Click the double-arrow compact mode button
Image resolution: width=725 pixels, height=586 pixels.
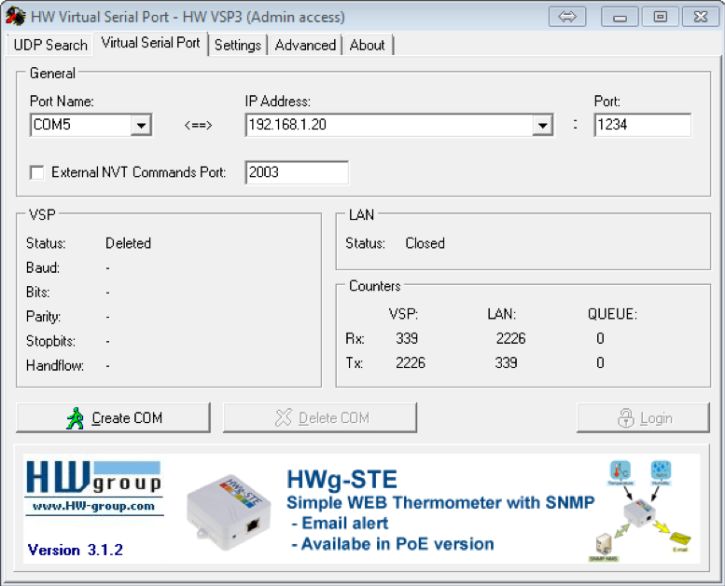click(x=567, y=17)
